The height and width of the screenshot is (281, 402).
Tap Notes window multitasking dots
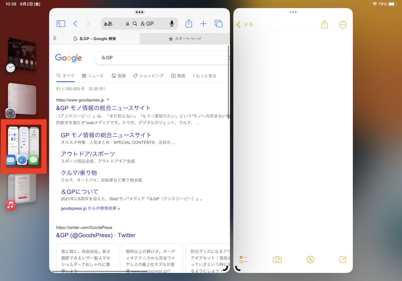293,12
